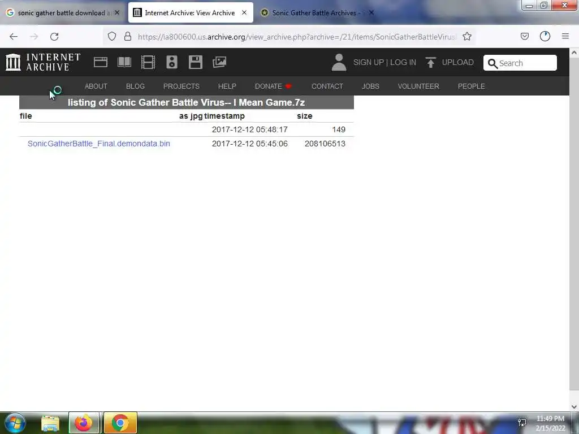
Task: Open the Firefox hamburger menu
Action: 565,36
